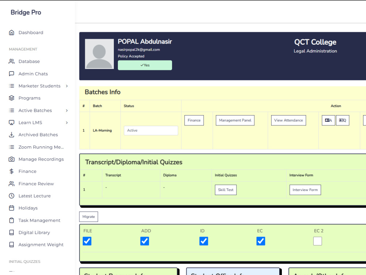366x275 pixels.
Task: Click the Archived Batches download icon
Action: pyautogui.click(x=11, y=135)
